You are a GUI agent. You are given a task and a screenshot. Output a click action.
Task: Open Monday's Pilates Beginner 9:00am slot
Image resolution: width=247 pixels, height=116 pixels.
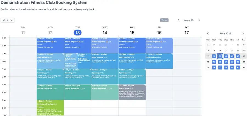pos(50,45)
